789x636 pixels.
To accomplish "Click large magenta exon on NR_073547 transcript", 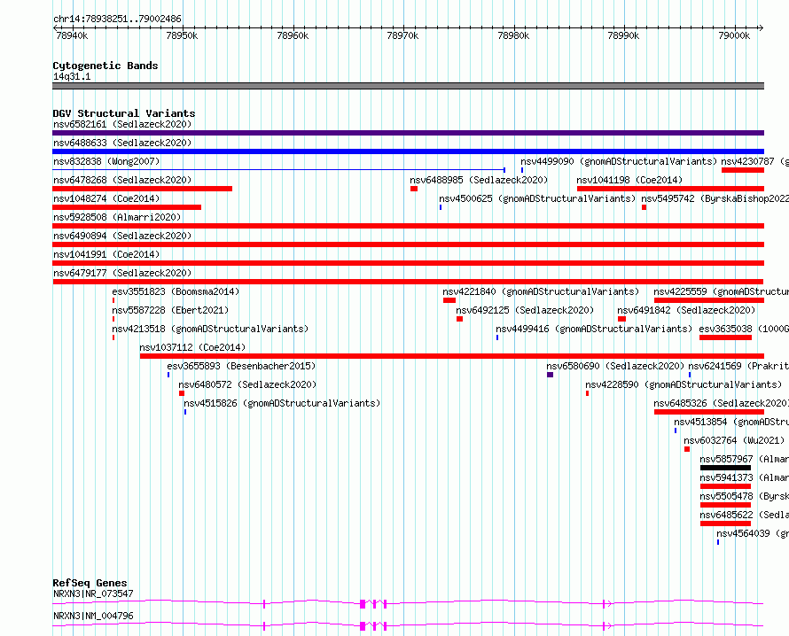I will [x=363, y=604].
